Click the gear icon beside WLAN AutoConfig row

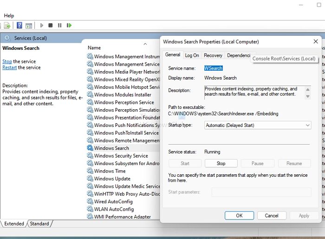point(90,209)
